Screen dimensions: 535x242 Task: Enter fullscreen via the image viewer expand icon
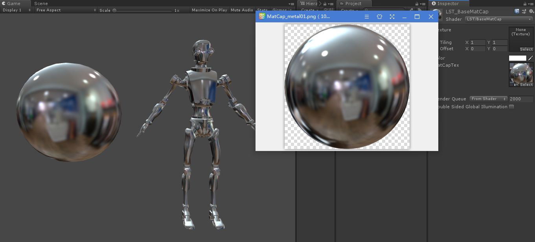[x=392, y=16]
